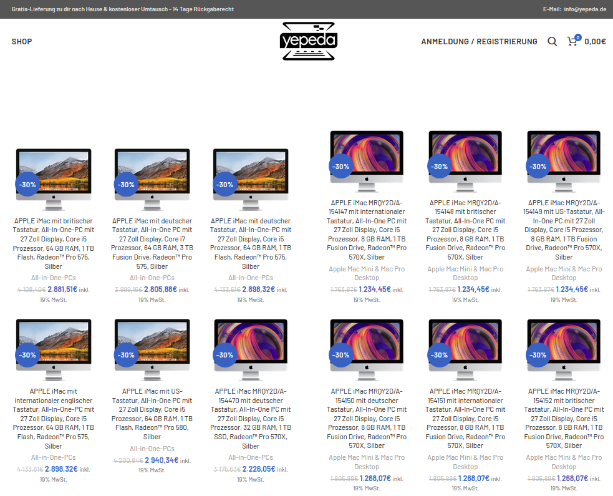Click the sale price 2.805,88€
This screenshot has height=496, width=613.
click(161, 289)
